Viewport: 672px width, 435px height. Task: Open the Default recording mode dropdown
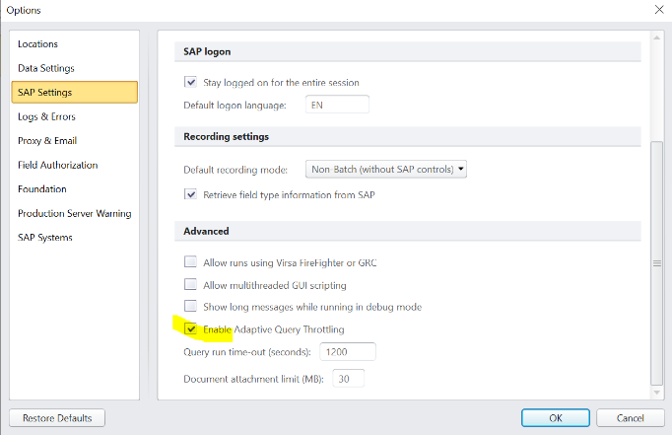click(385, 169)
